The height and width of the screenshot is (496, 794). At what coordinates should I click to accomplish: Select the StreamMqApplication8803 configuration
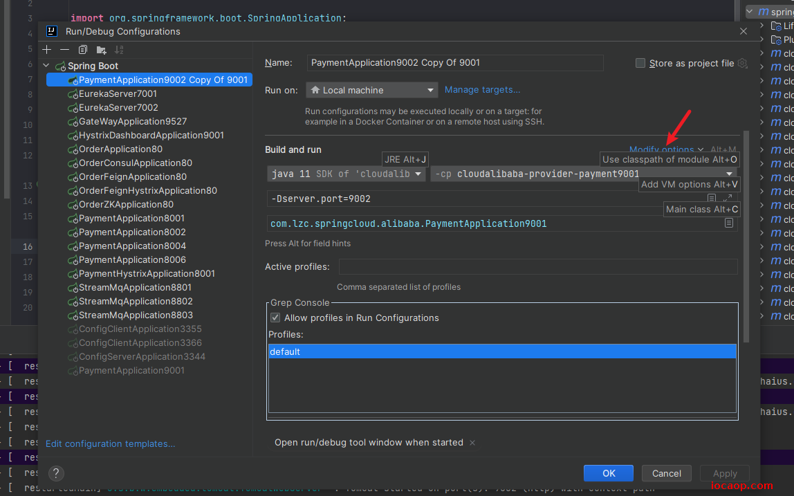[136, 315]
